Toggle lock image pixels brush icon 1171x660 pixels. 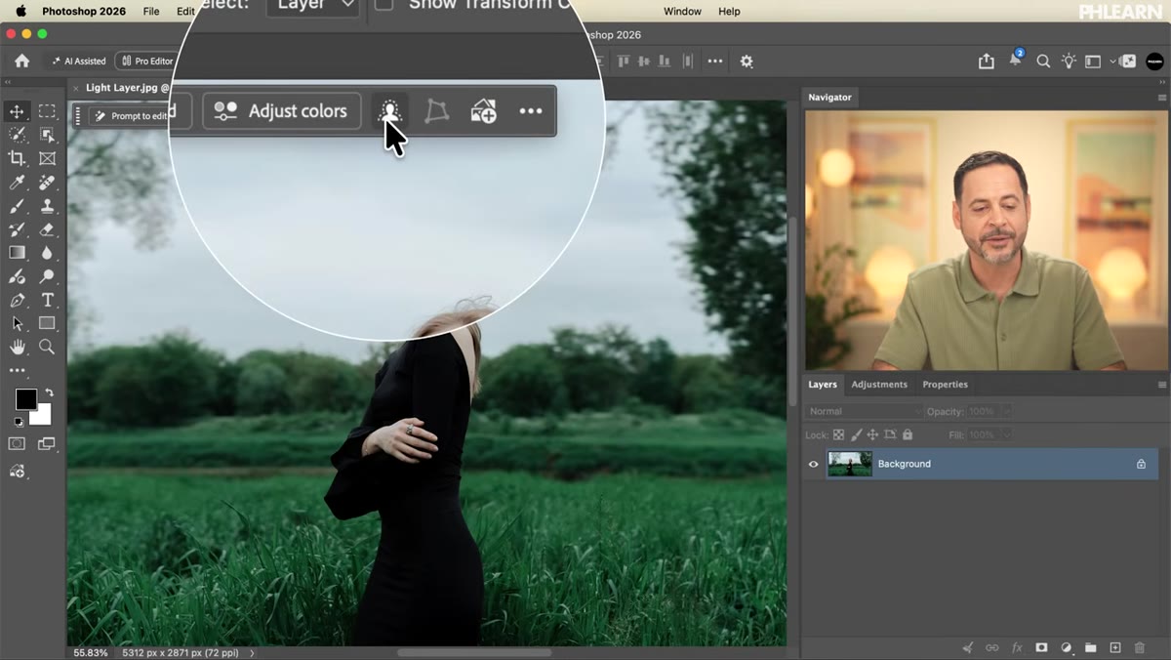pyautogui.click(x=856, y=434)
